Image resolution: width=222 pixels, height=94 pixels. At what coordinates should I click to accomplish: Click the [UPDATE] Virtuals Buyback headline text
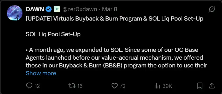(x=115, y=19)
